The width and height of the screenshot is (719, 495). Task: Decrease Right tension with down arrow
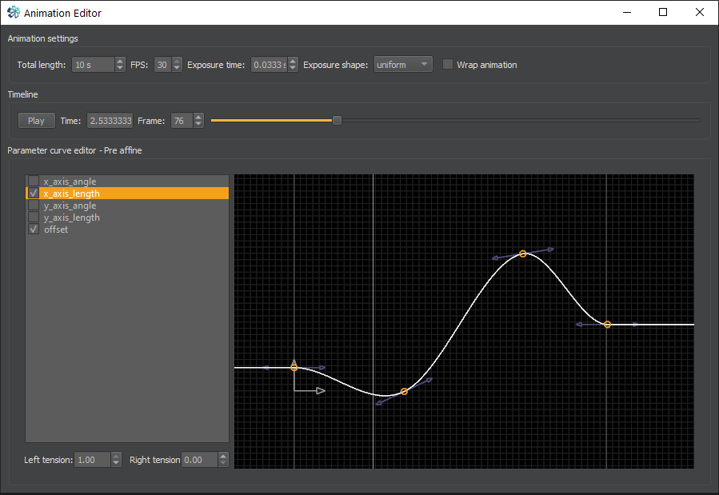click(223, 463)
